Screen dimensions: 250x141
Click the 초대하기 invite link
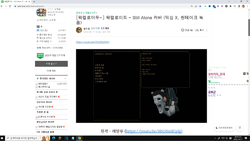[62, 30]
